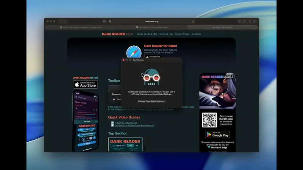Click the Dark Reader Mobile banner image

click(x=217, y=91)
